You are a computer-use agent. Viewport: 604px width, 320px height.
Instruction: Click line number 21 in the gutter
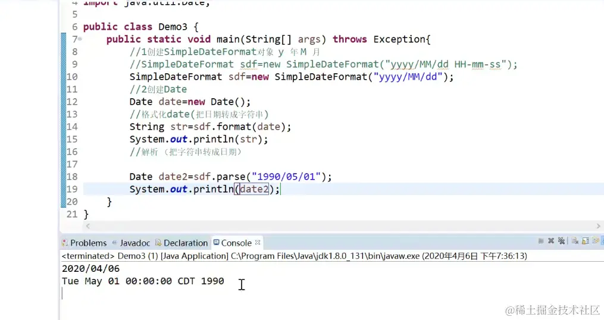coord(72,214)
